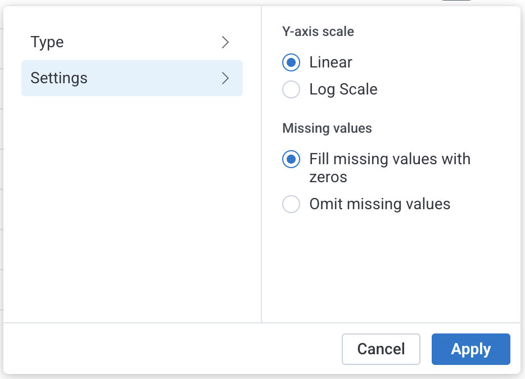Screen dimensions: 525x379
Task: Expand the Type chevron
Action: (x=225, y=42)
